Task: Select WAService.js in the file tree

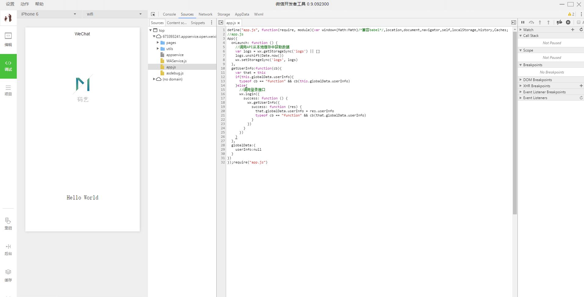Action: [176, 61]
